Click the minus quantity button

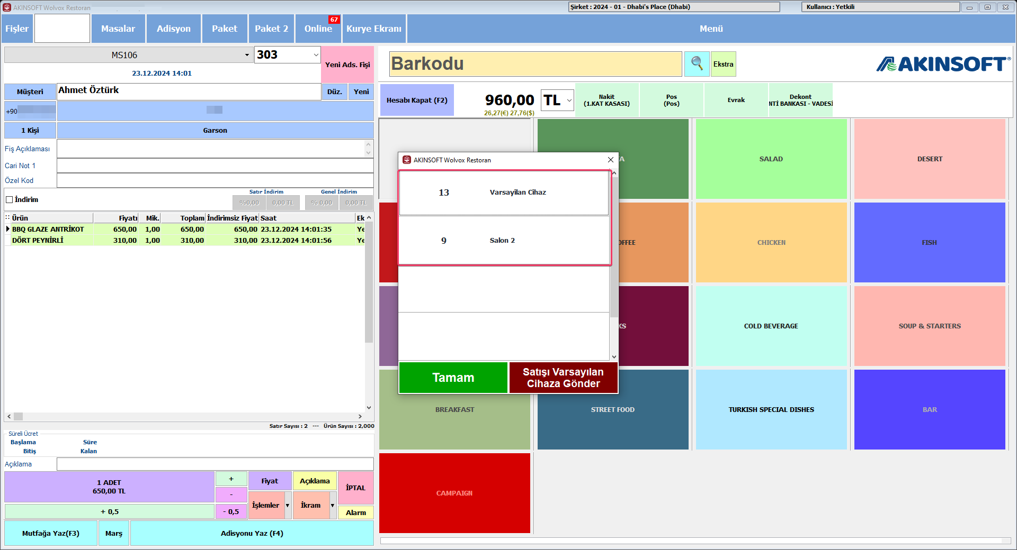231,494
